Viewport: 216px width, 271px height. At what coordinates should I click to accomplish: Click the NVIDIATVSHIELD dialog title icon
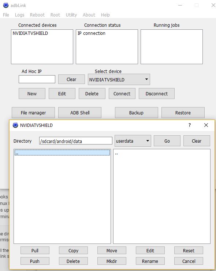(x=15, y=125)
